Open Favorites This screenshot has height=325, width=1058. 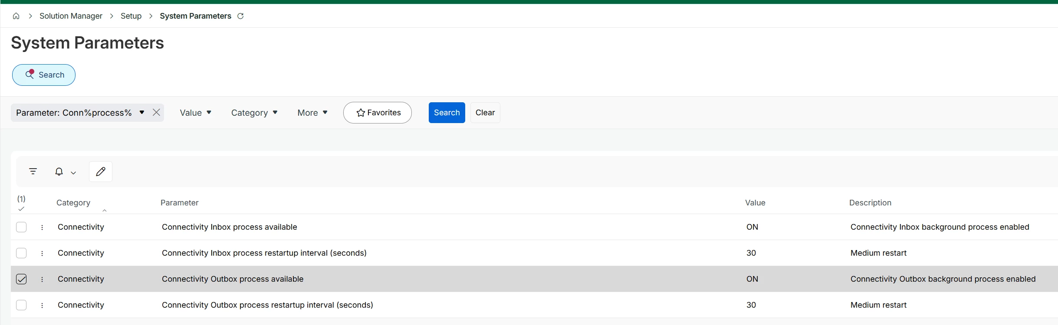point(378,113)
